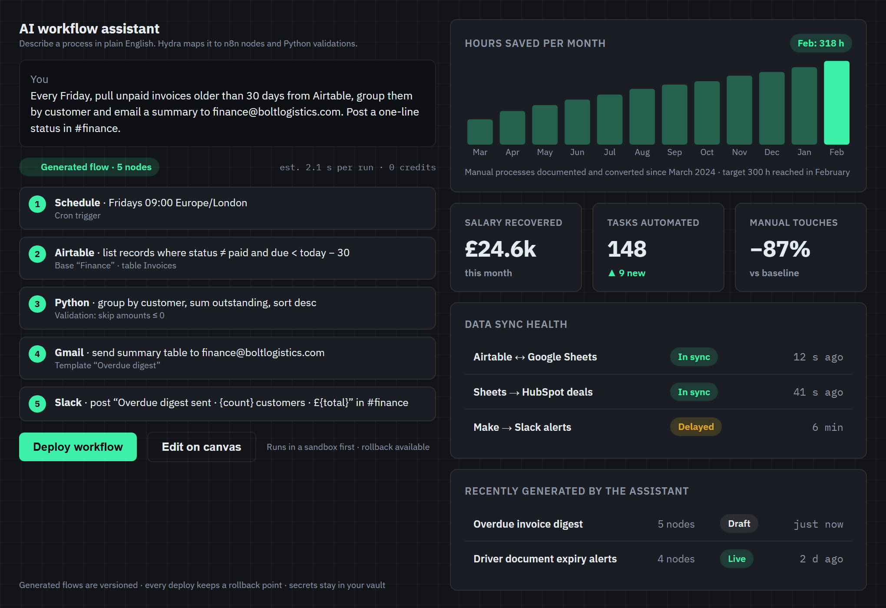Click the Live status badge
This screenshot has height=608, width=886.
pos(737,559)
